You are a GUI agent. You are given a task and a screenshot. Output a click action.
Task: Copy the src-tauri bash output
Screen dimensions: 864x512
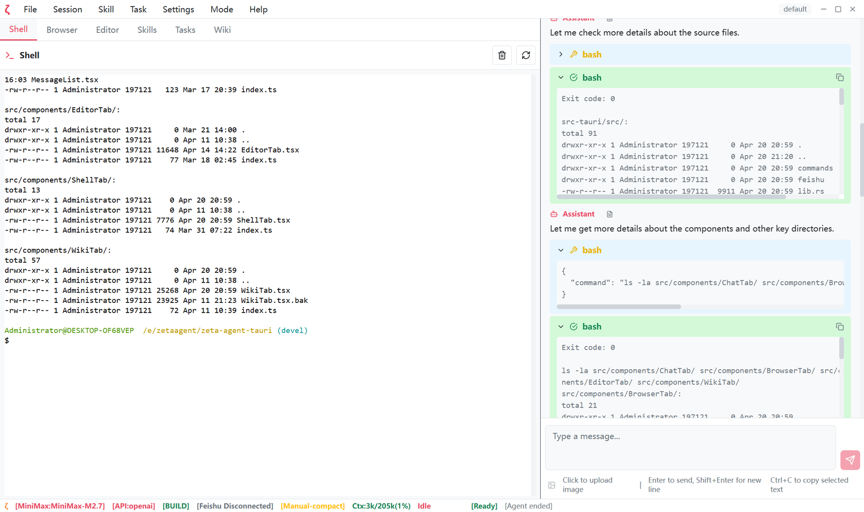click(839, 78)
